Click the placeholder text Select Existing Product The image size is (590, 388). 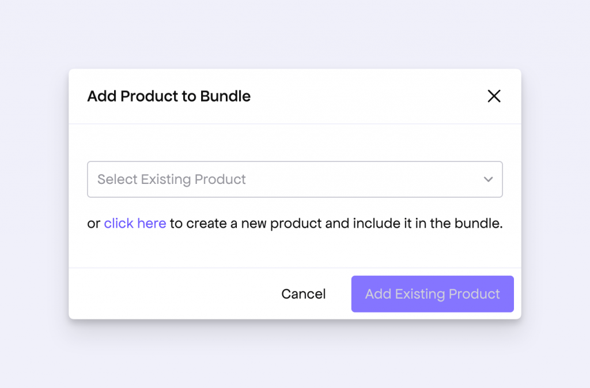tap(171, 179)
